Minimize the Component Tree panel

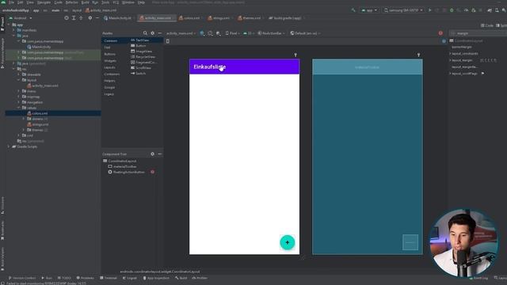(x=160, y=154)
